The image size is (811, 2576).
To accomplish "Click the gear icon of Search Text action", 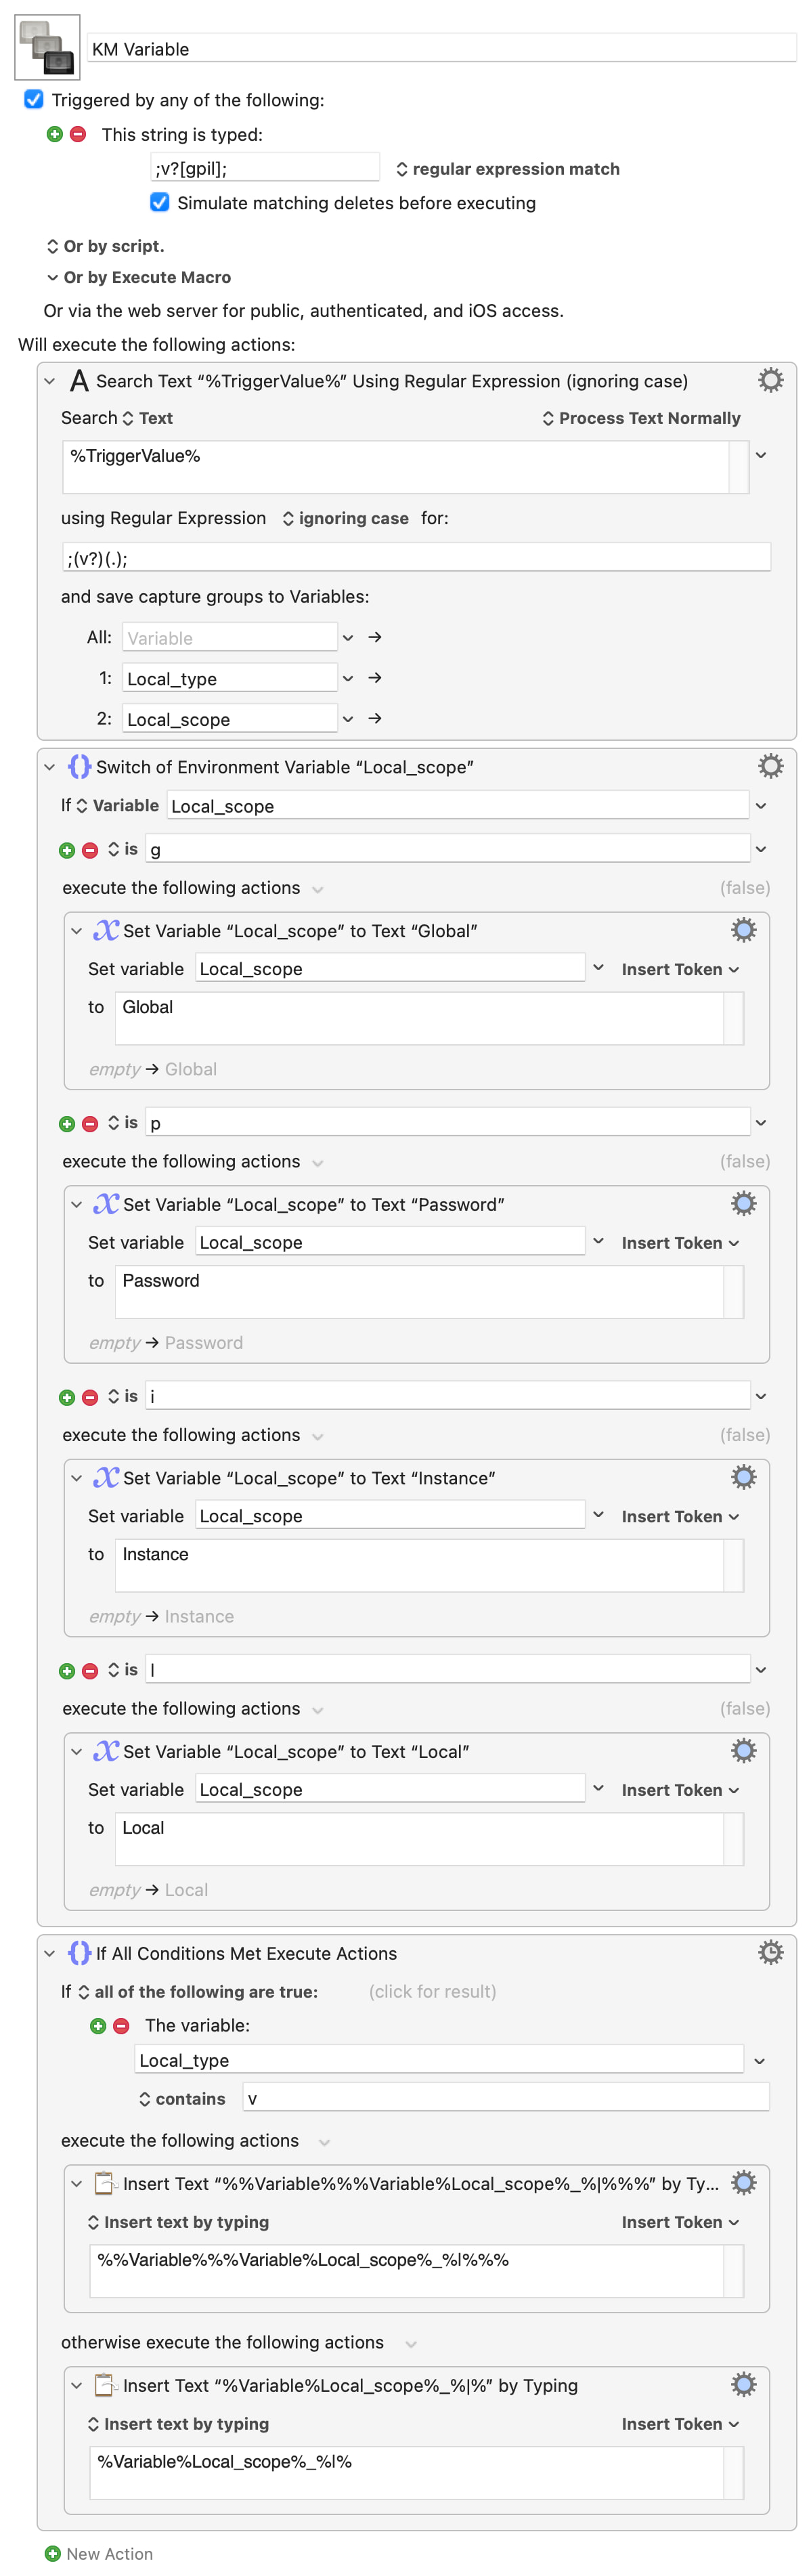I will 770,380.
